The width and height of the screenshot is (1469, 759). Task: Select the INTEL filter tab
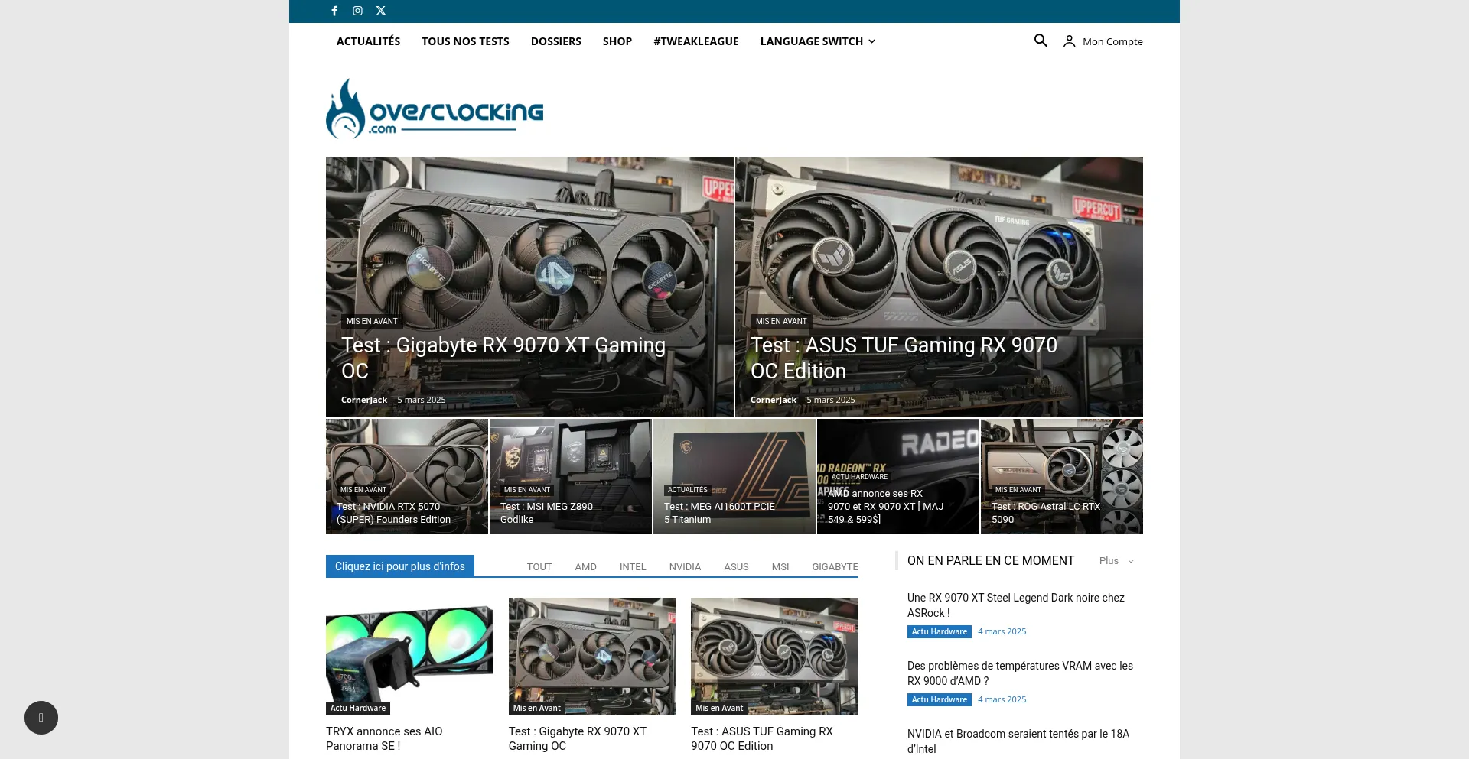[x=633, y=567]
